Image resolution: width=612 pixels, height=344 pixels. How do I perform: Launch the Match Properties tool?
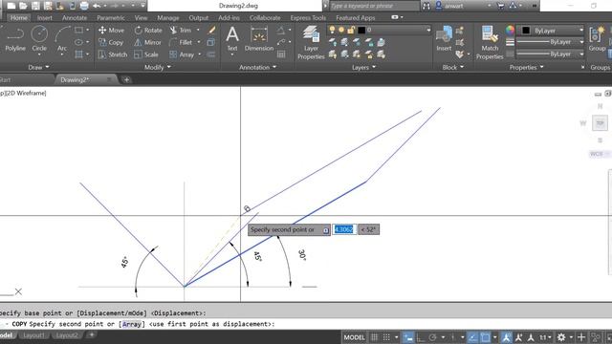pyautogui.click(x=490, y=43)
